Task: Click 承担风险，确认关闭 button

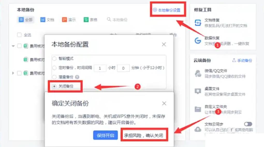Action: coord(144,135)
